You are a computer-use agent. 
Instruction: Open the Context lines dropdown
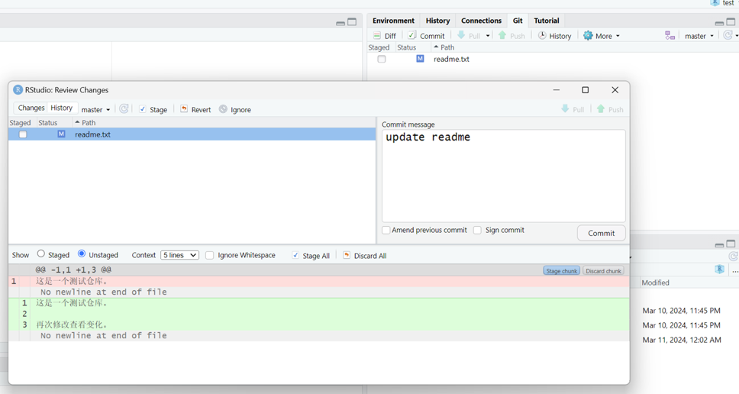[x=179, y=255]
